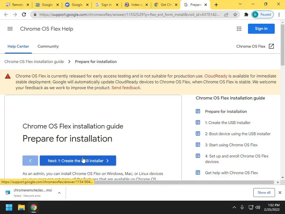Click the vertical page scrollbar thumb
Viewport: 285px width, 214px height.
[x=282, y=45]
